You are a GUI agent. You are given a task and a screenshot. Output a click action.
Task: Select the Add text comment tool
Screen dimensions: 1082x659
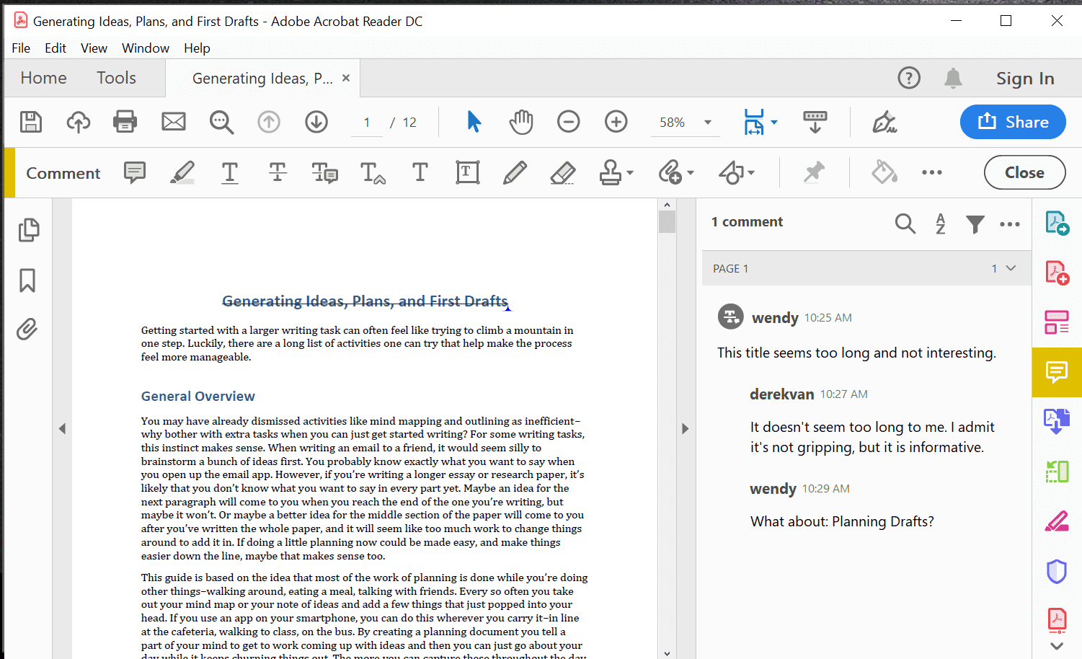(420, 172)
